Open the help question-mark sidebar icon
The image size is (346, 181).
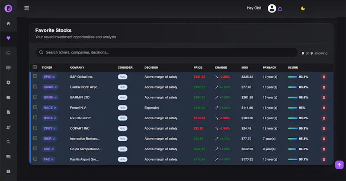point(8,171)
